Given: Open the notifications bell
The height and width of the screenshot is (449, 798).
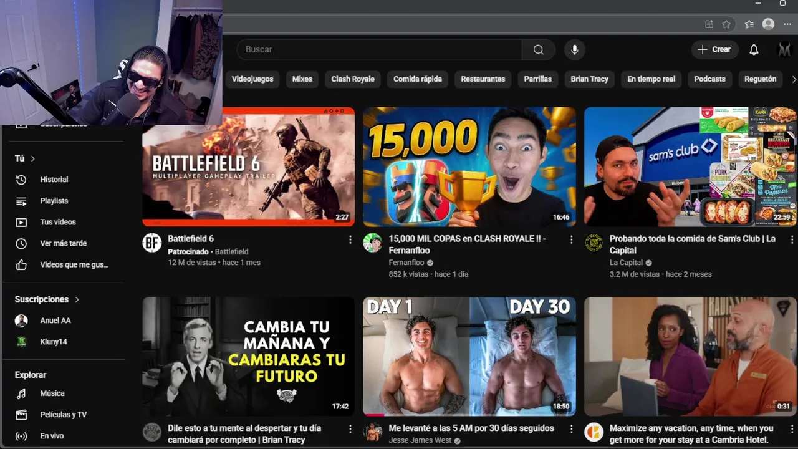Looking at the screenshot, I should tap(754, 50).
